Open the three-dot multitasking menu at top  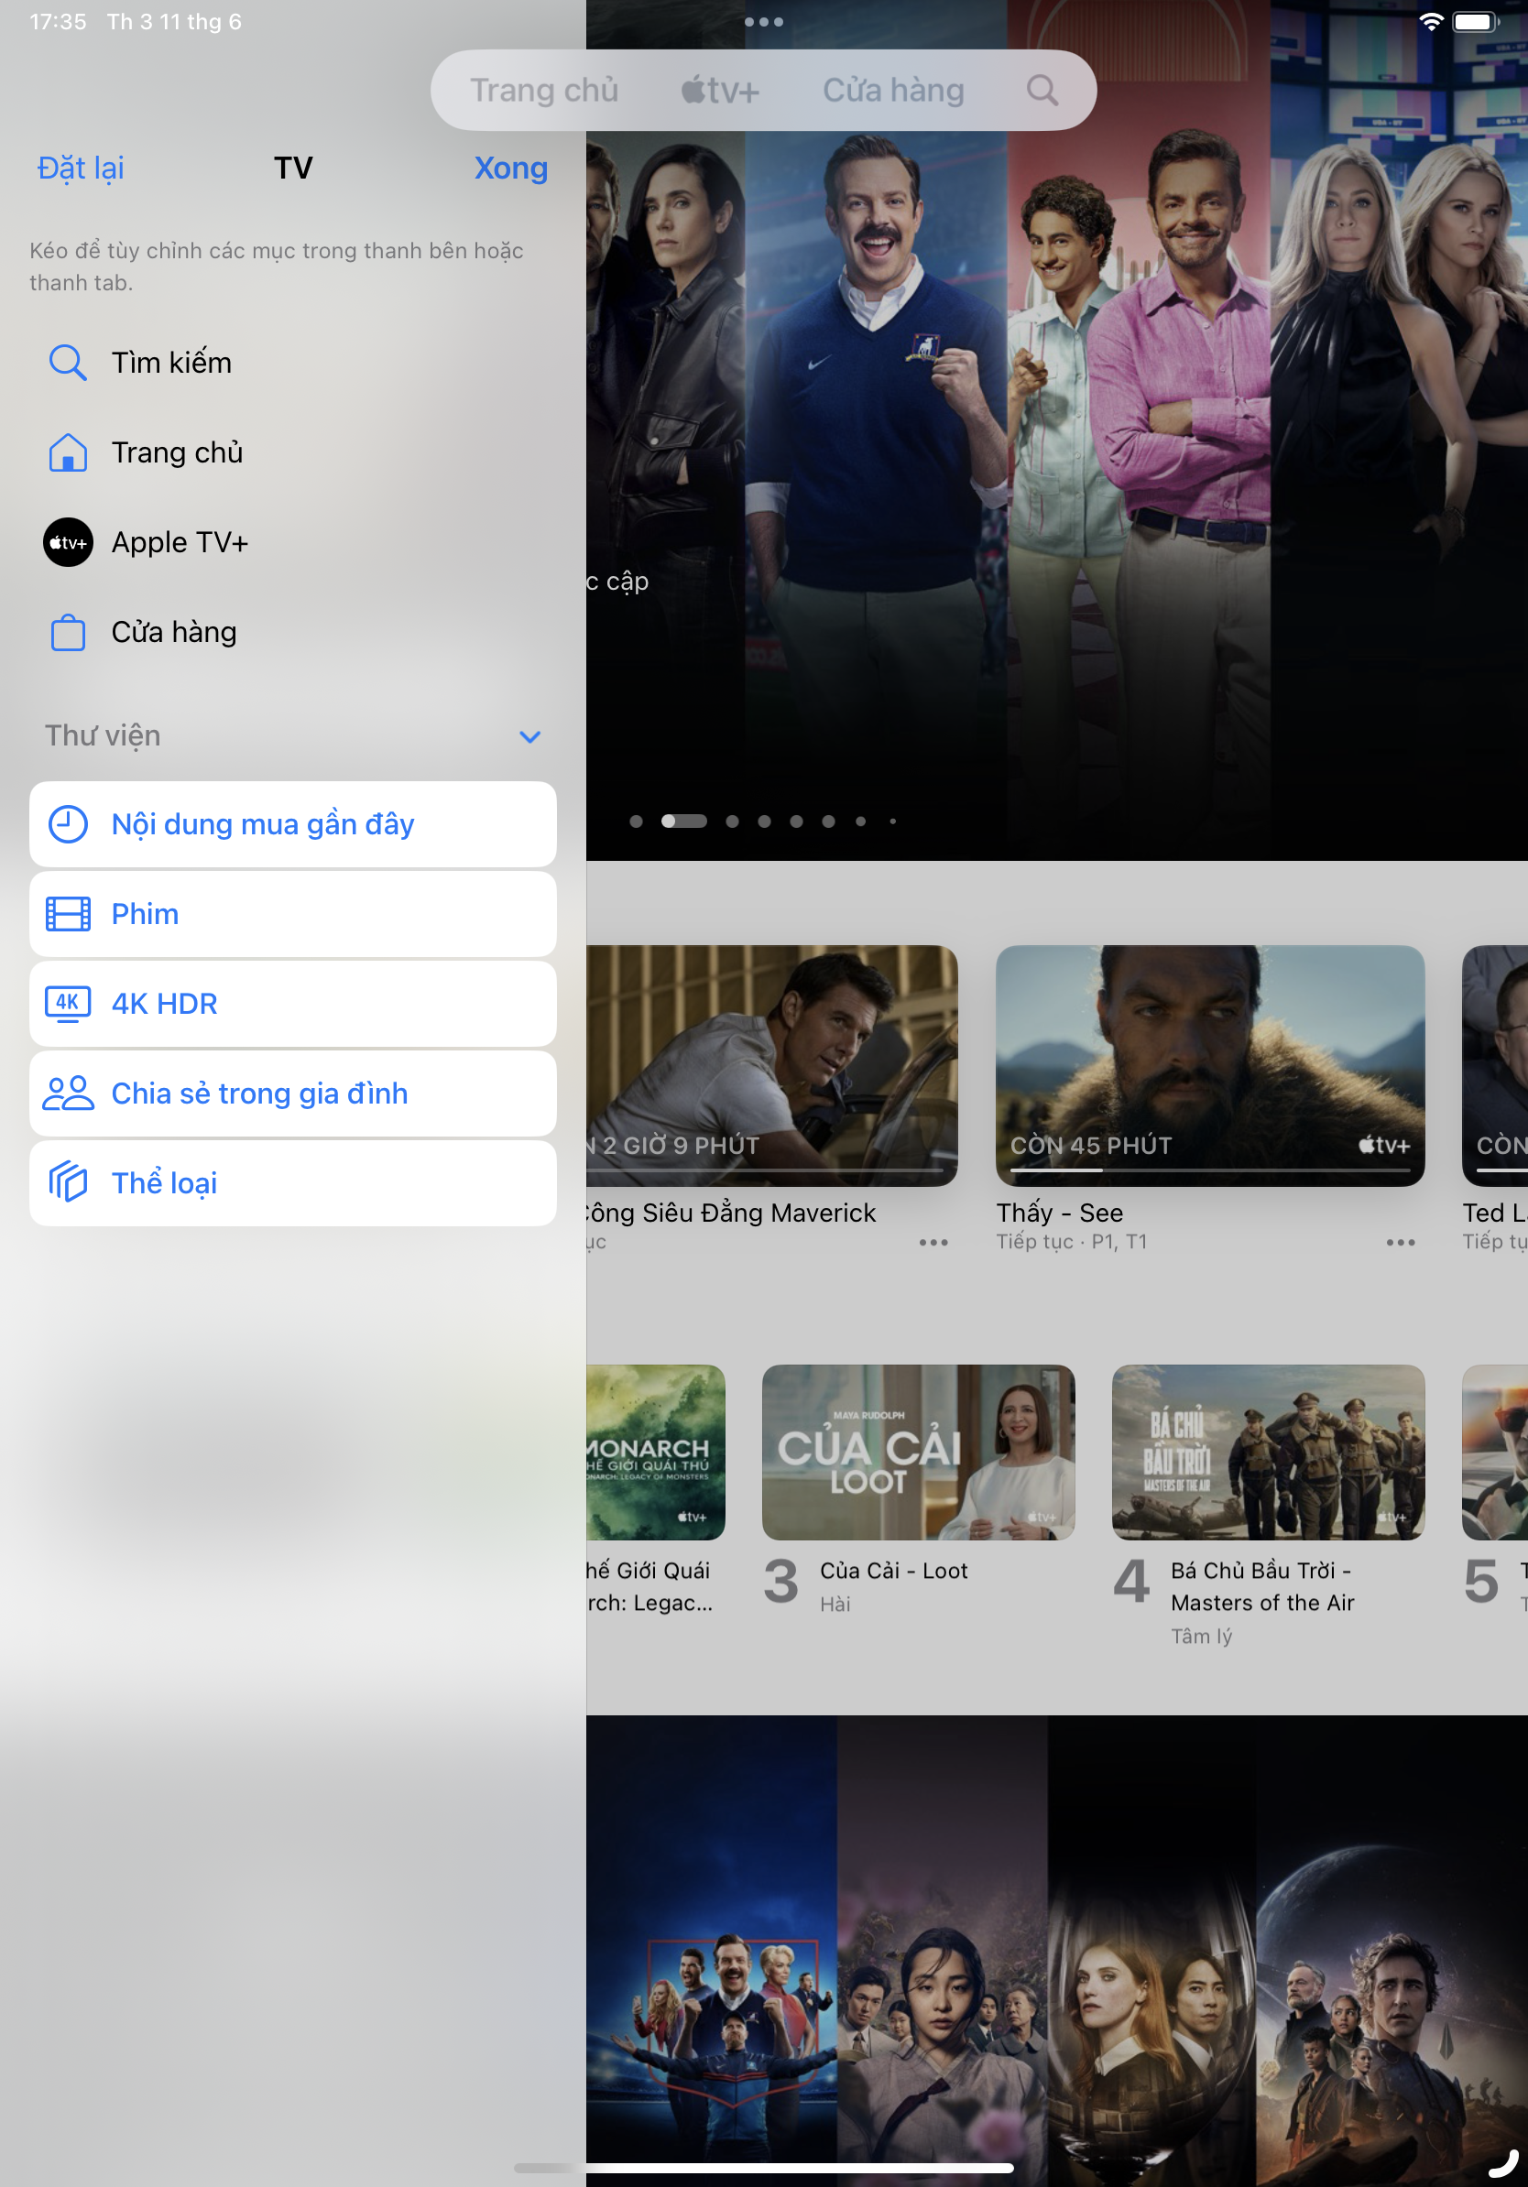coord(764,21)
